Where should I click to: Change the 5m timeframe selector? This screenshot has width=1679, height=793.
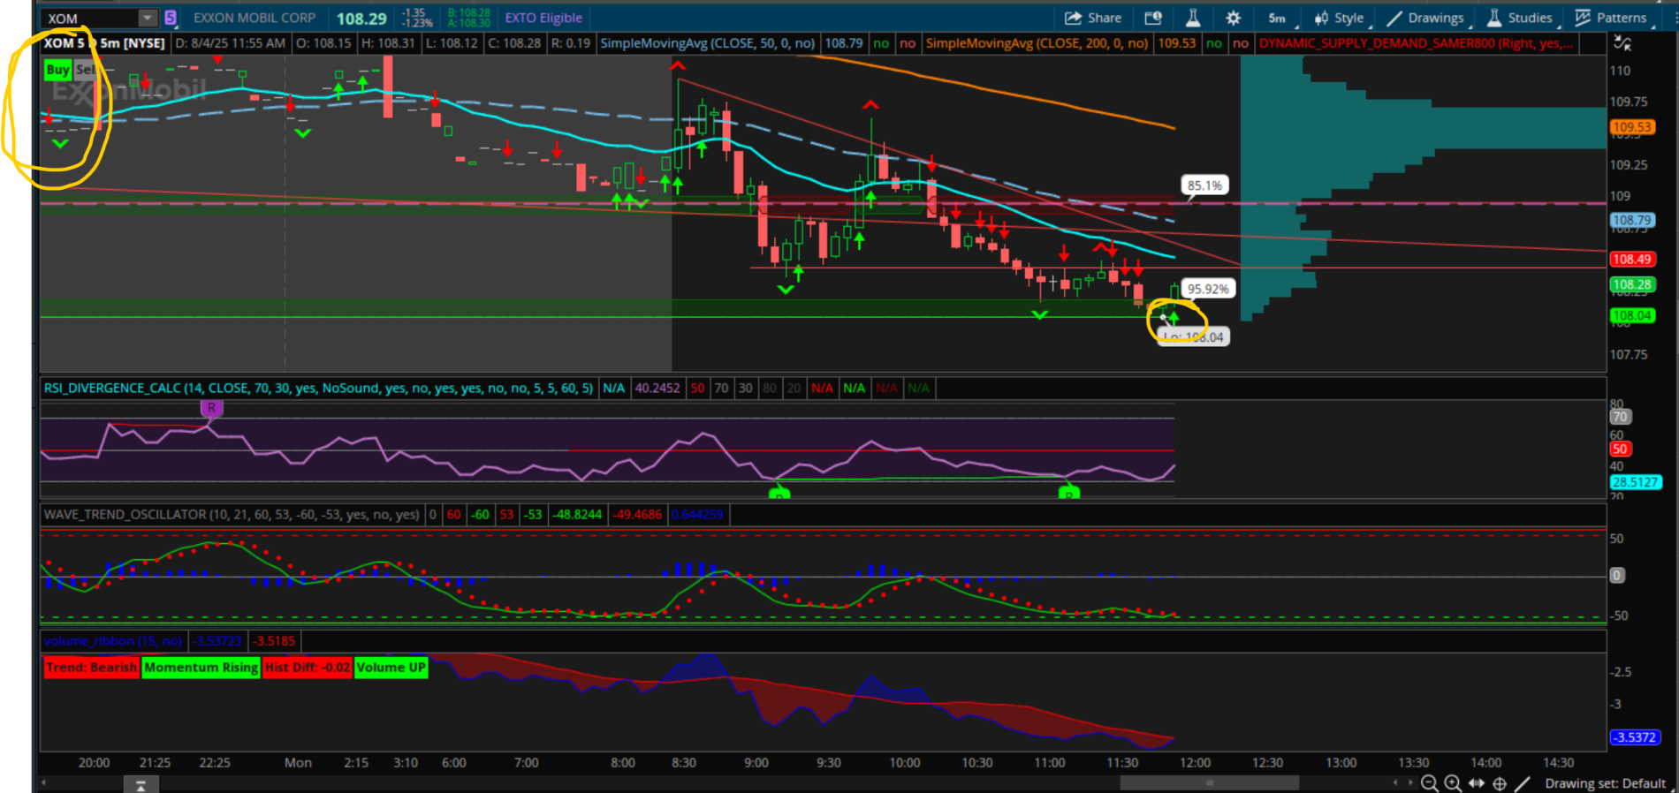1278,18
